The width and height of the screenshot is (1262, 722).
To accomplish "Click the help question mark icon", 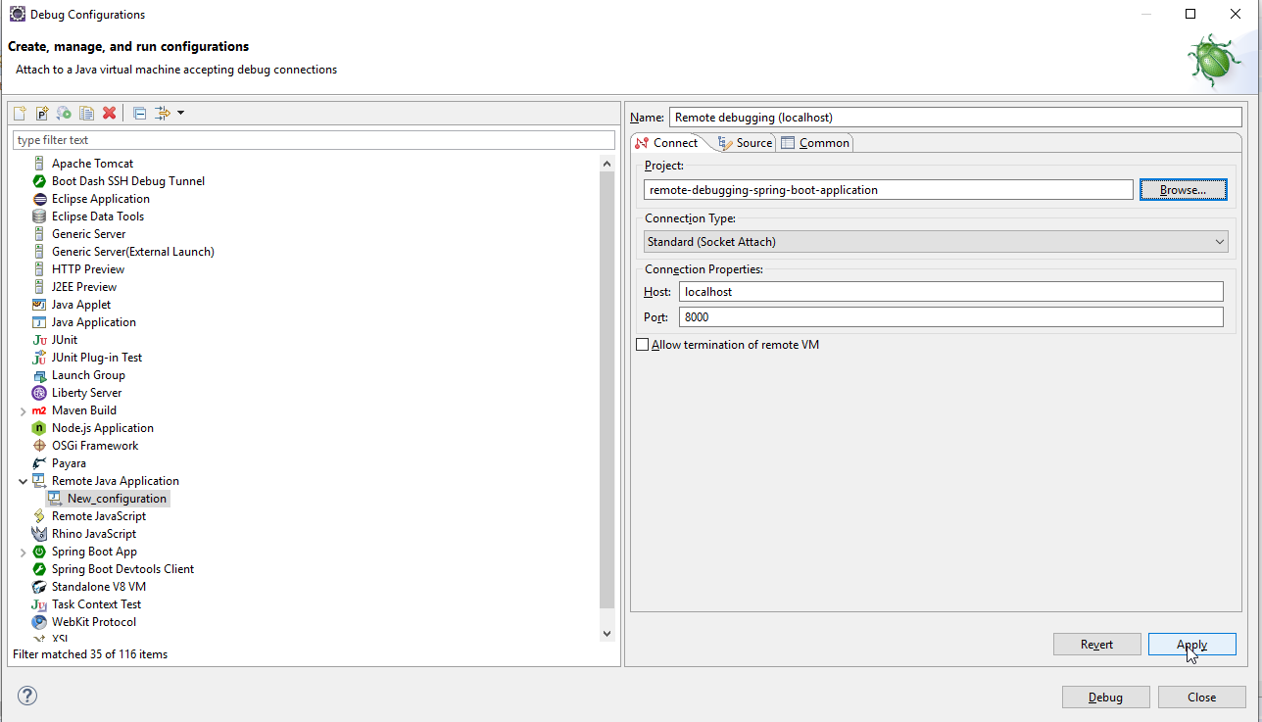I will point(27,697).
